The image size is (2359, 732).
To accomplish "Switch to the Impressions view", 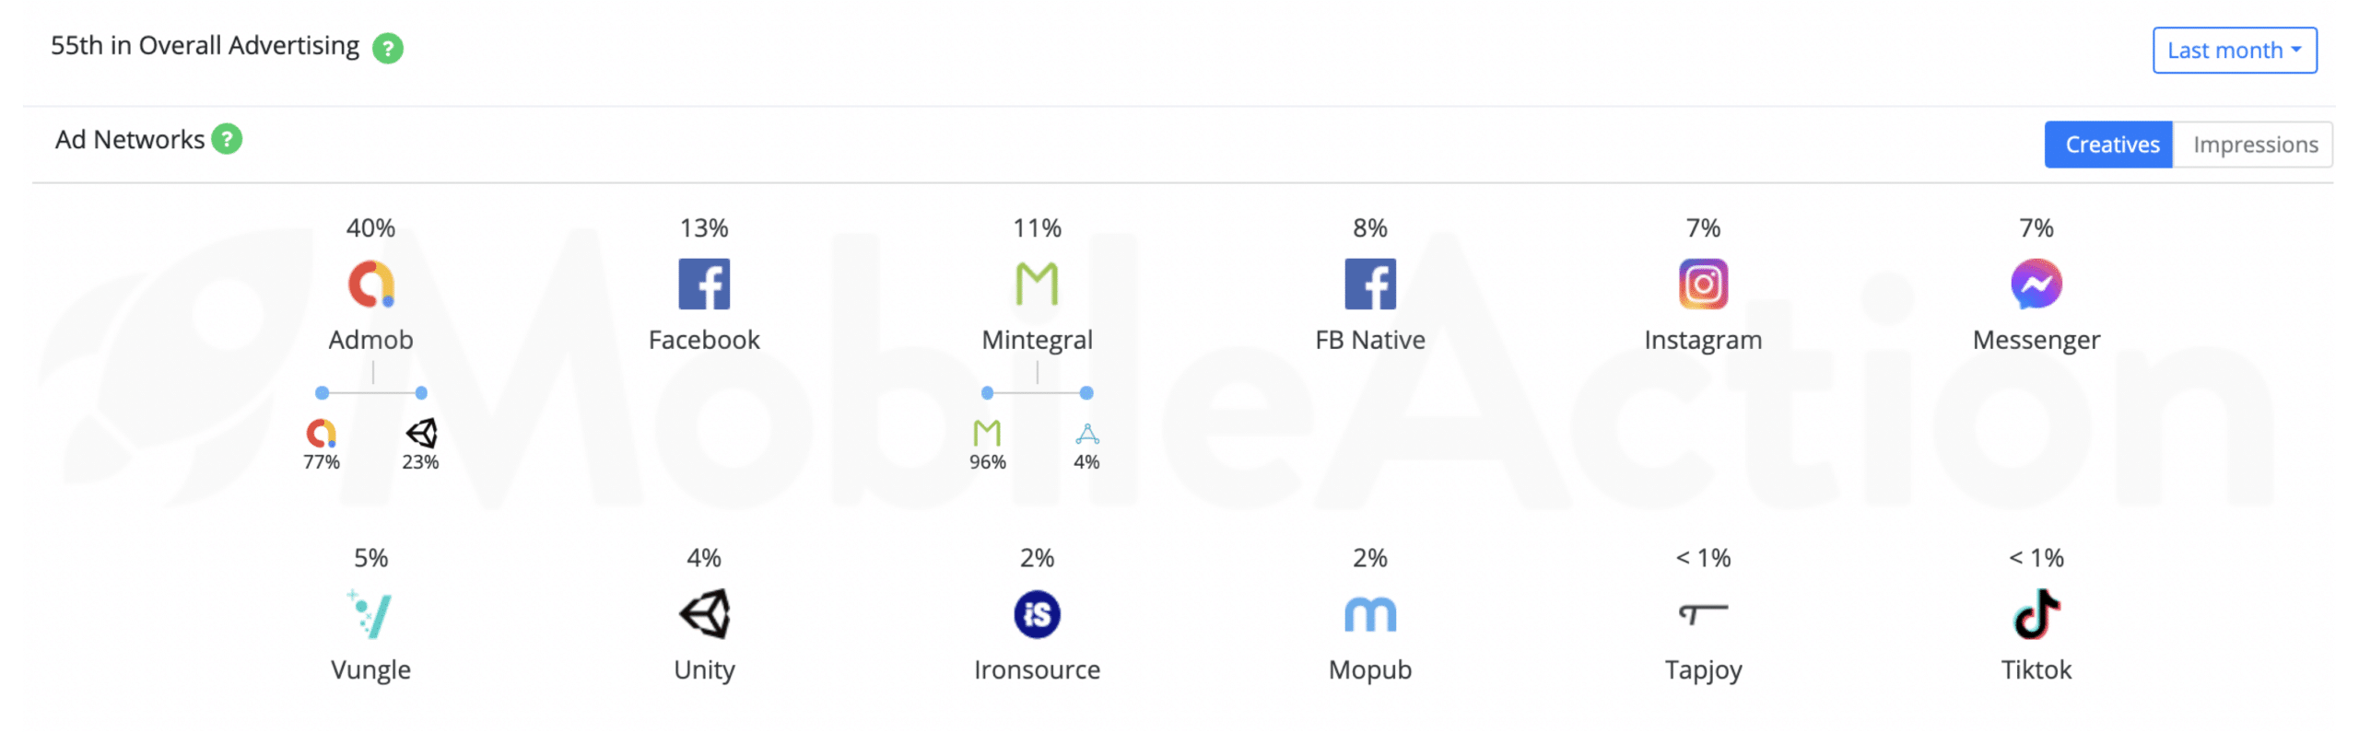I will tap(2252, 145).
